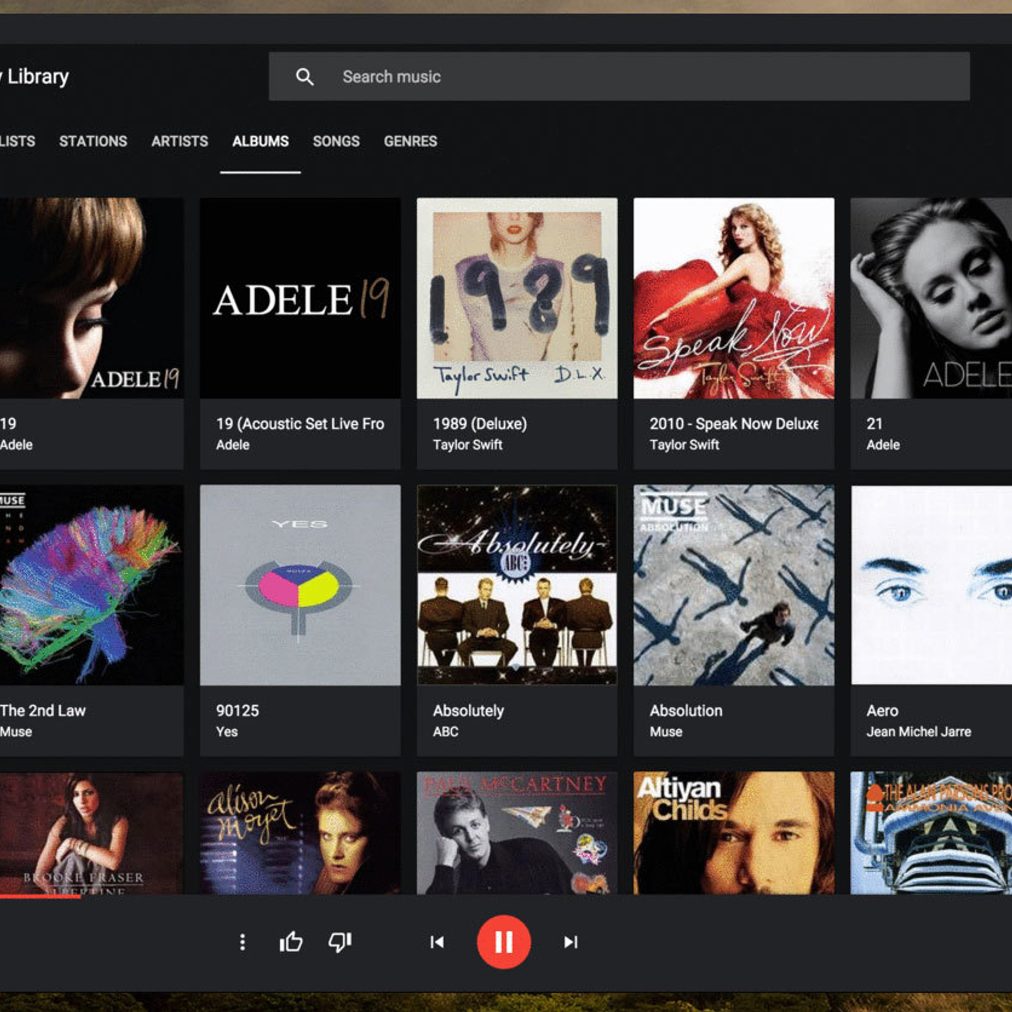Open The 2nd Law album cover
1012x1012 pixels.
pyautogui.click(x=92, y=585)
